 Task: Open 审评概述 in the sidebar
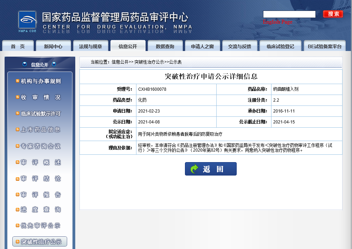(x=41, y=162)
